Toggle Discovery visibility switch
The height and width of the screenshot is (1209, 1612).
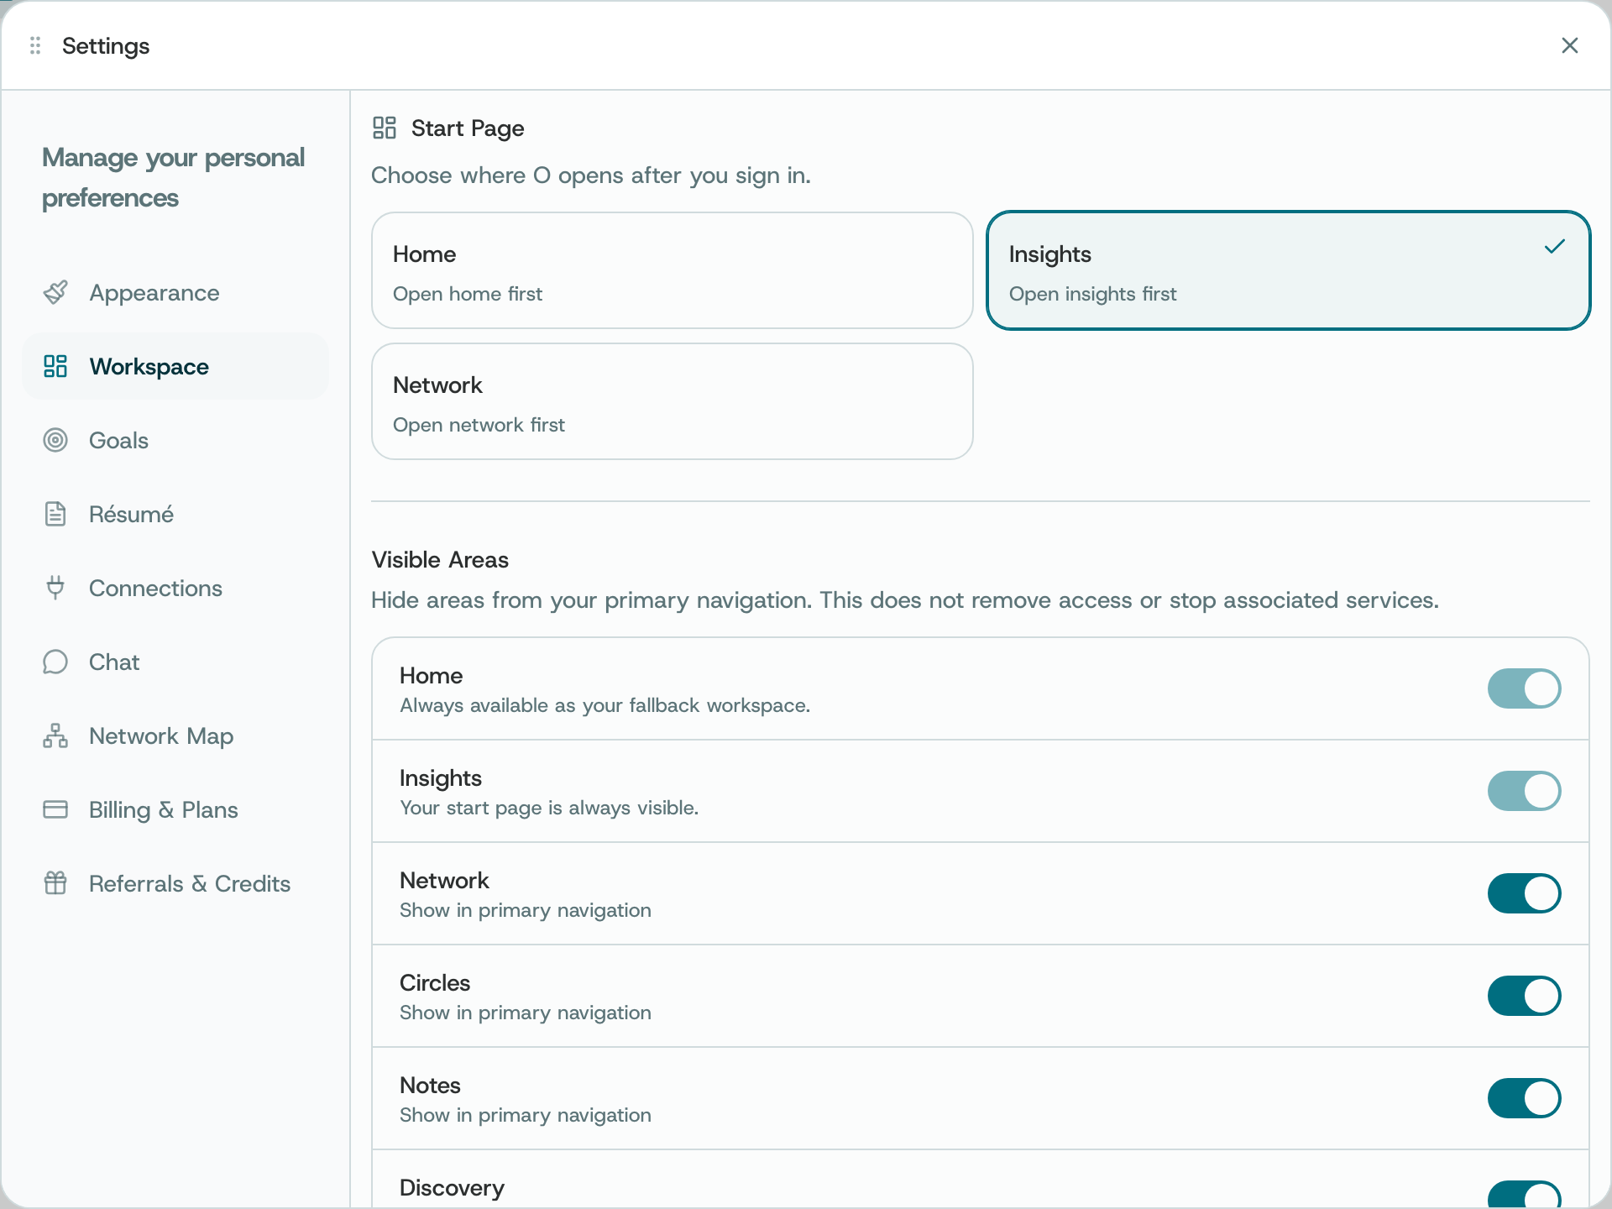1524,1195
